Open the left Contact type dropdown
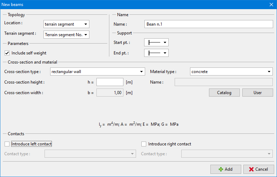The width and height of the screenshot is (277, 177). pos(90,154)
